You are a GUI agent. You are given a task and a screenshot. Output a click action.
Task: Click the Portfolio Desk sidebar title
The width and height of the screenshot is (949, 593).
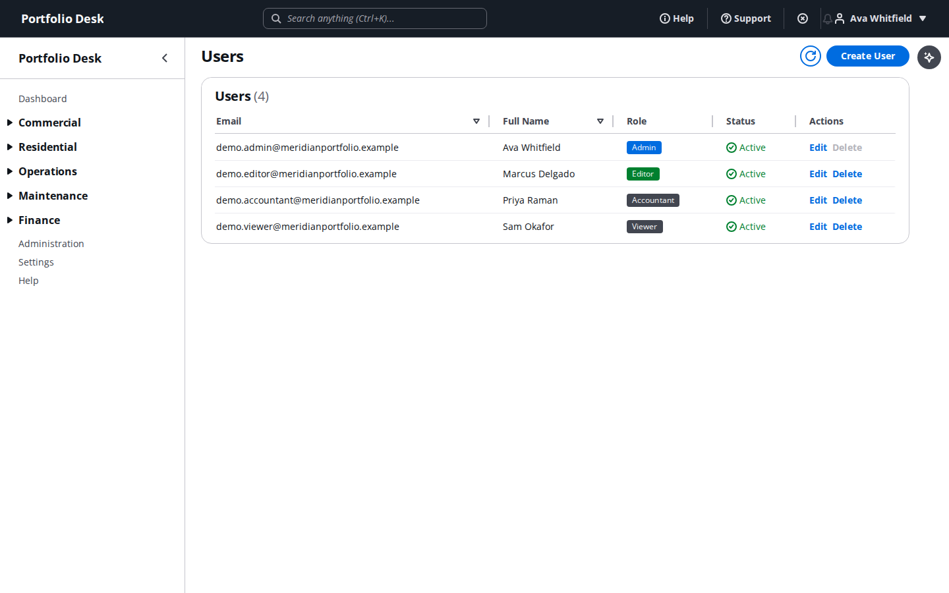point(60,58)
